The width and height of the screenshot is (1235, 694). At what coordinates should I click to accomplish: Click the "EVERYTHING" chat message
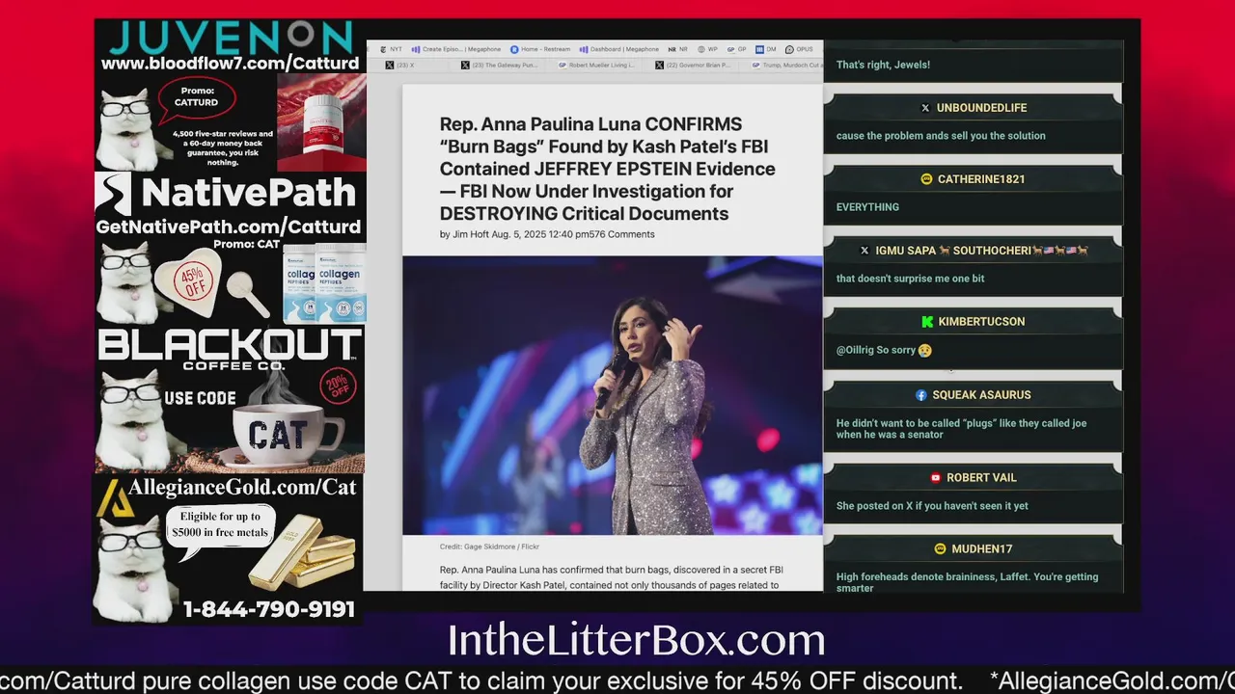point(867,207)
